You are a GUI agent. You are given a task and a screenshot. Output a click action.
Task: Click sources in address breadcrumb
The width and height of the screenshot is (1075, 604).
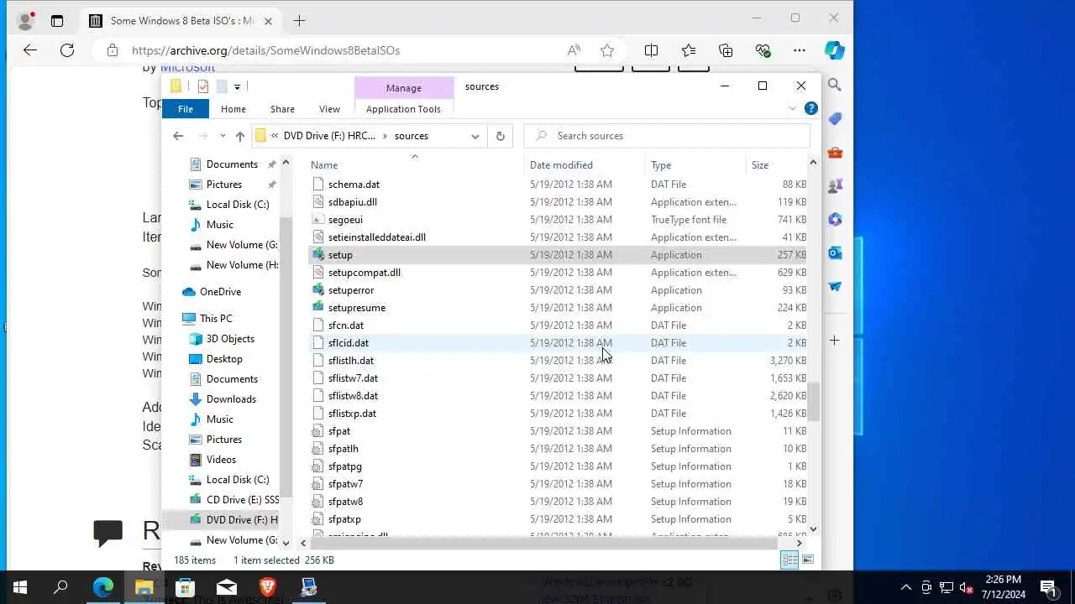click(412, 136)
